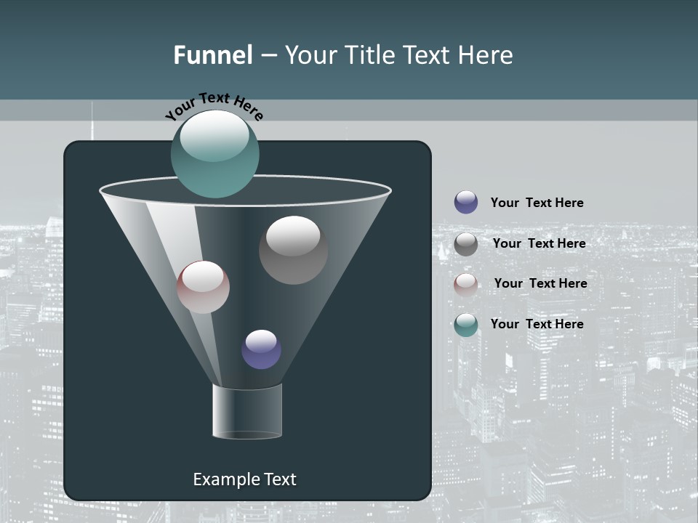Select the purple legend bullet sphere
The width and height of the screenshot is (698, 523).
(466, 203)
